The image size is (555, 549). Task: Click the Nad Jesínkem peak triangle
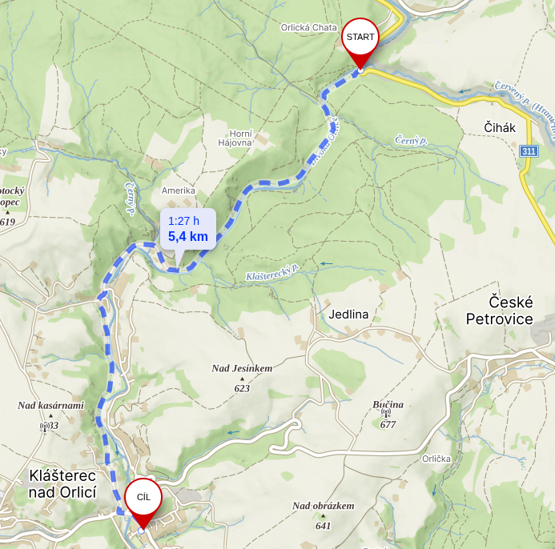pyautogui.click(x=242, y=379)
